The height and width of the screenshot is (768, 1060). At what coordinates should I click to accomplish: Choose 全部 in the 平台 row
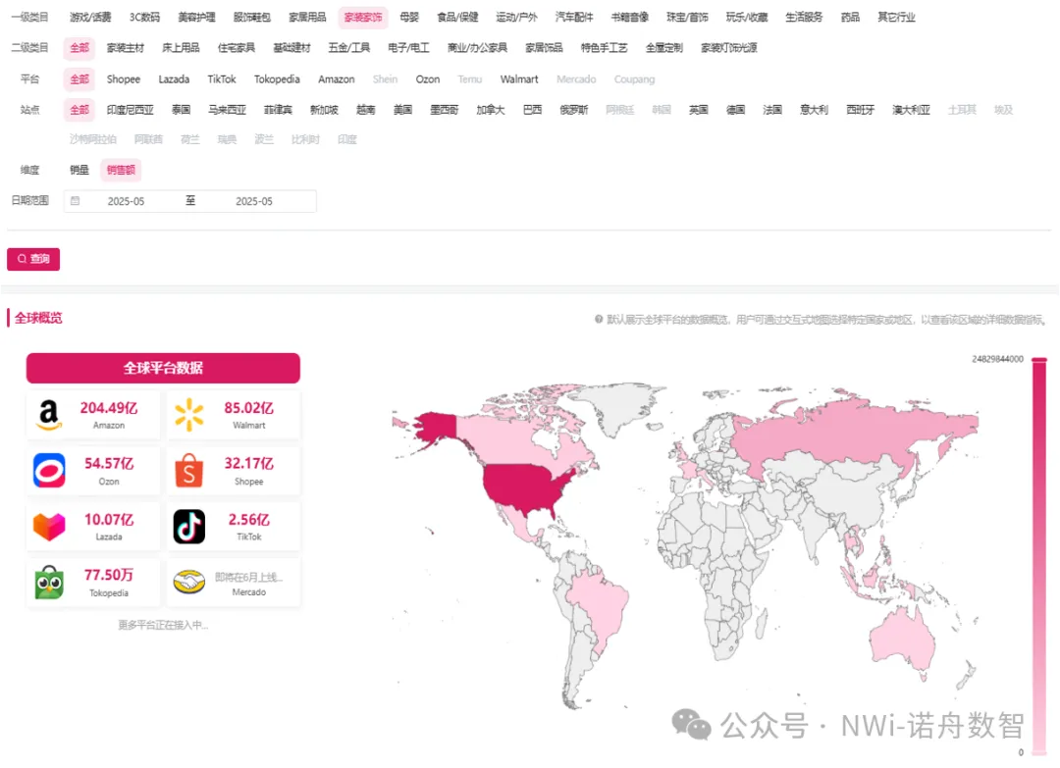(79, 79)
